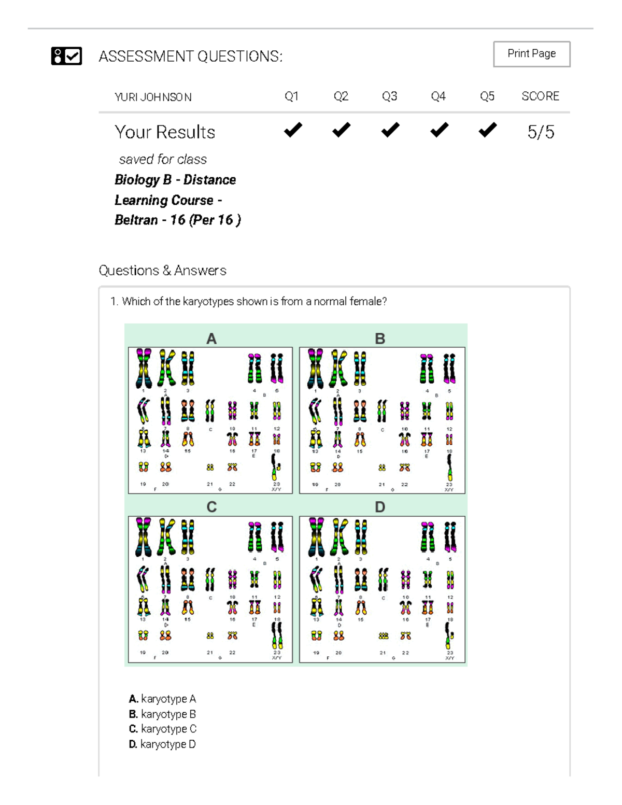Click the checkmark icon under Q3
The width and height of the screenshot is (622, 805).
tap(390, 131)
